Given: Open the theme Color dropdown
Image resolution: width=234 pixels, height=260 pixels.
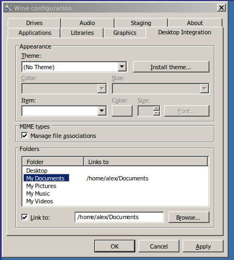Looking at the screenshot, I should pyautogui.click(x=64, y=89).
